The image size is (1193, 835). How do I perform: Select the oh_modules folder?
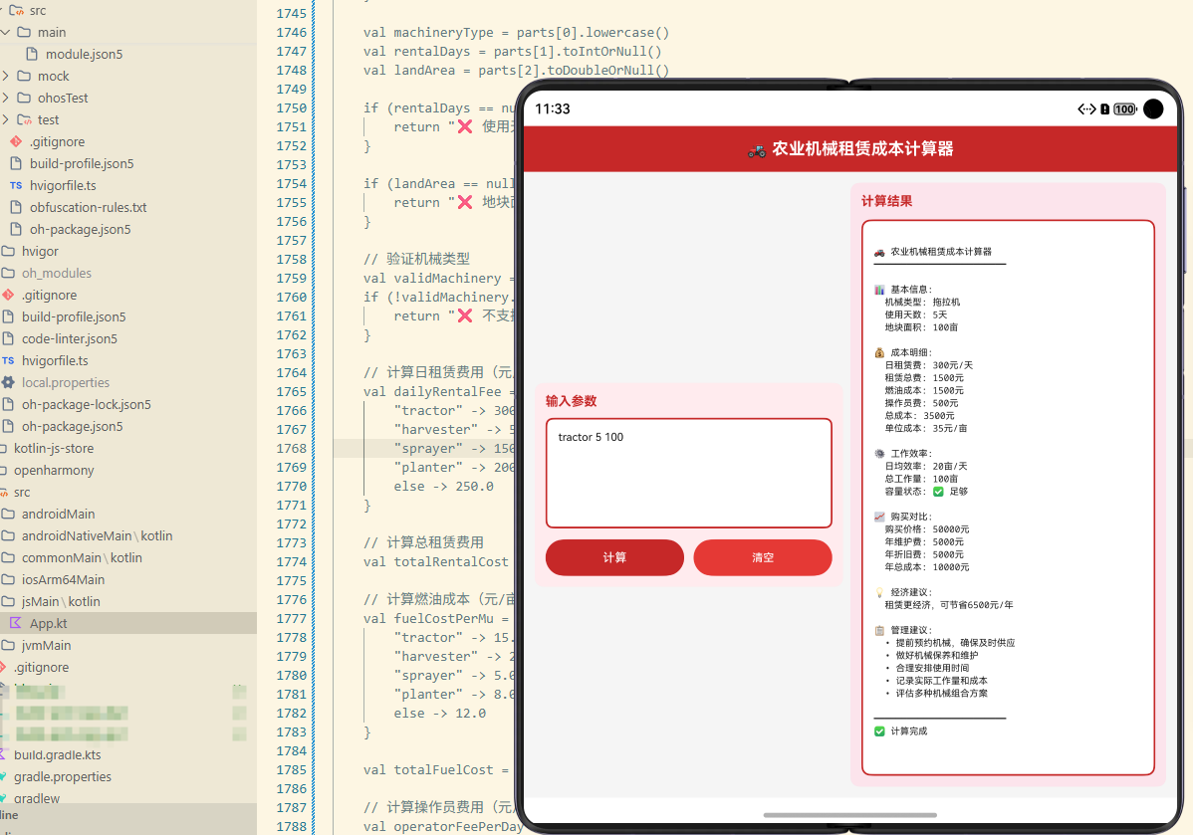[x=57, y=273]
